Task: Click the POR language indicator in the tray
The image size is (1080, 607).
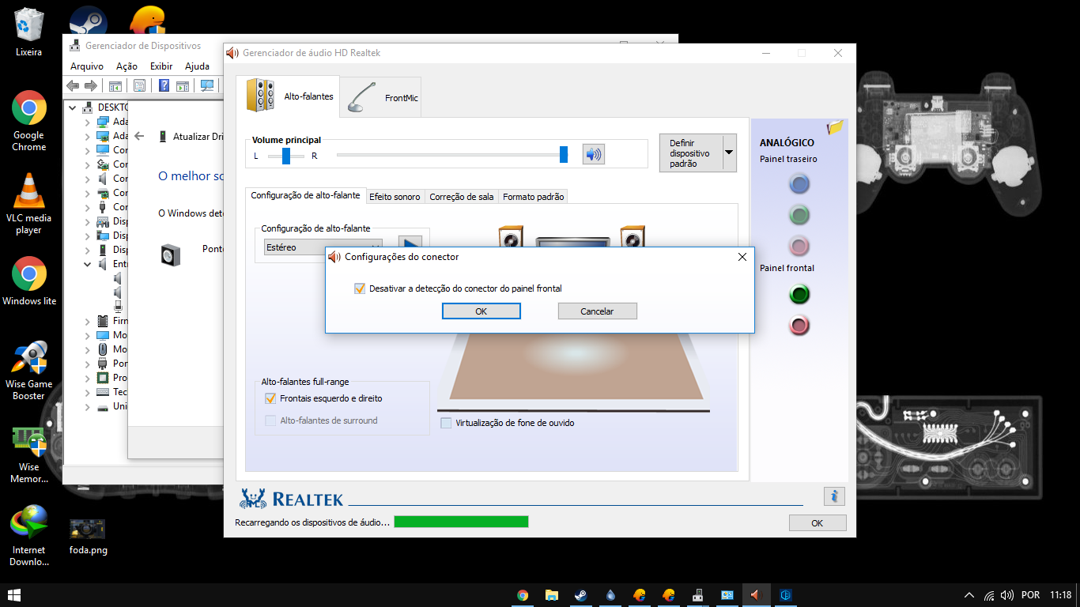Action: click(x=1030, y=595)
